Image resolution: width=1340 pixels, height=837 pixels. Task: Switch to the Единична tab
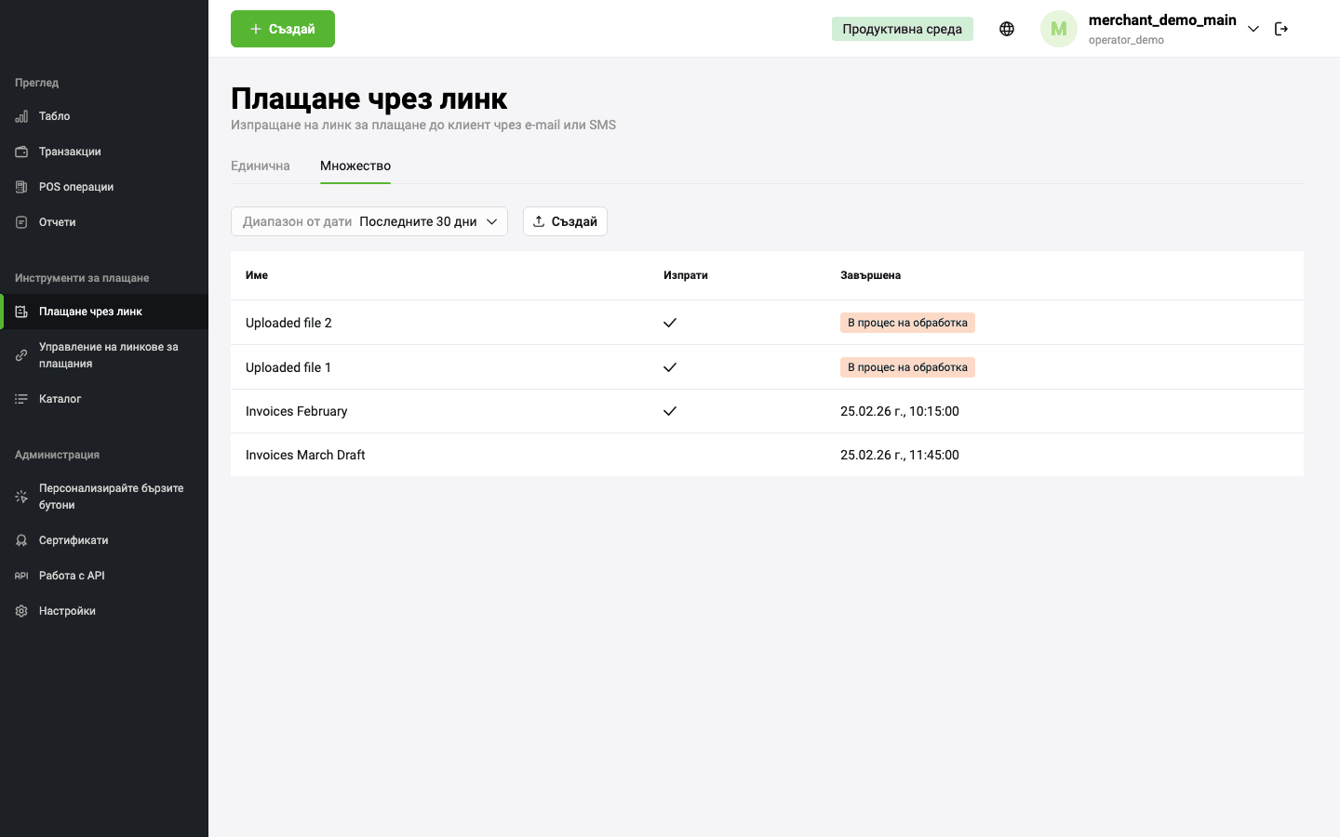pos(261,166)
